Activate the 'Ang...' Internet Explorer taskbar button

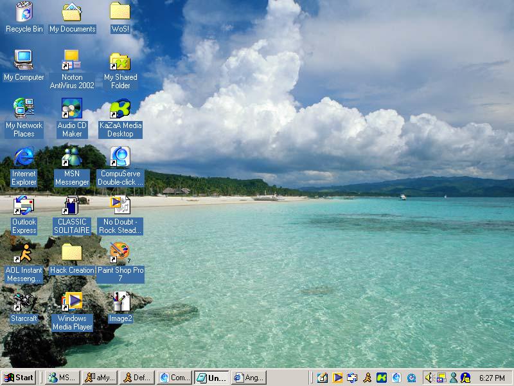coord(249,378)
